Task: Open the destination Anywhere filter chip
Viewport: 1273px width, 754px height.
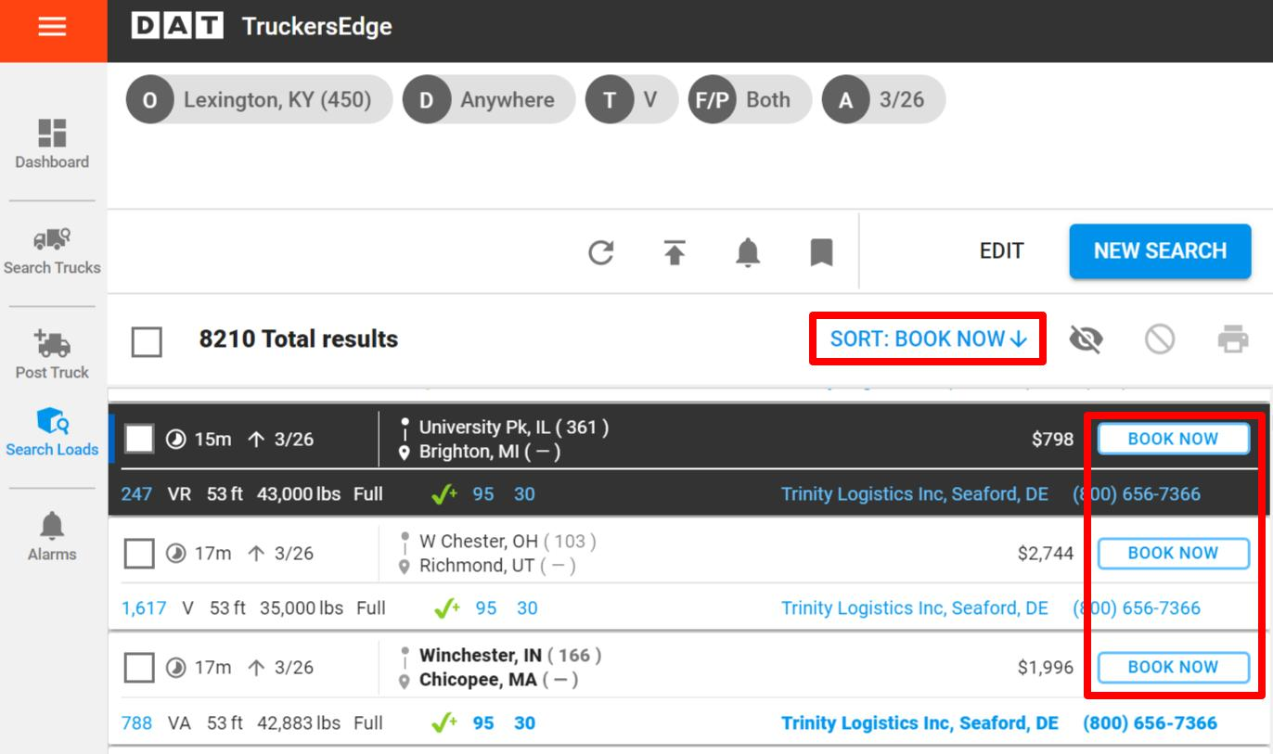Action: click(x=489, y=99)
